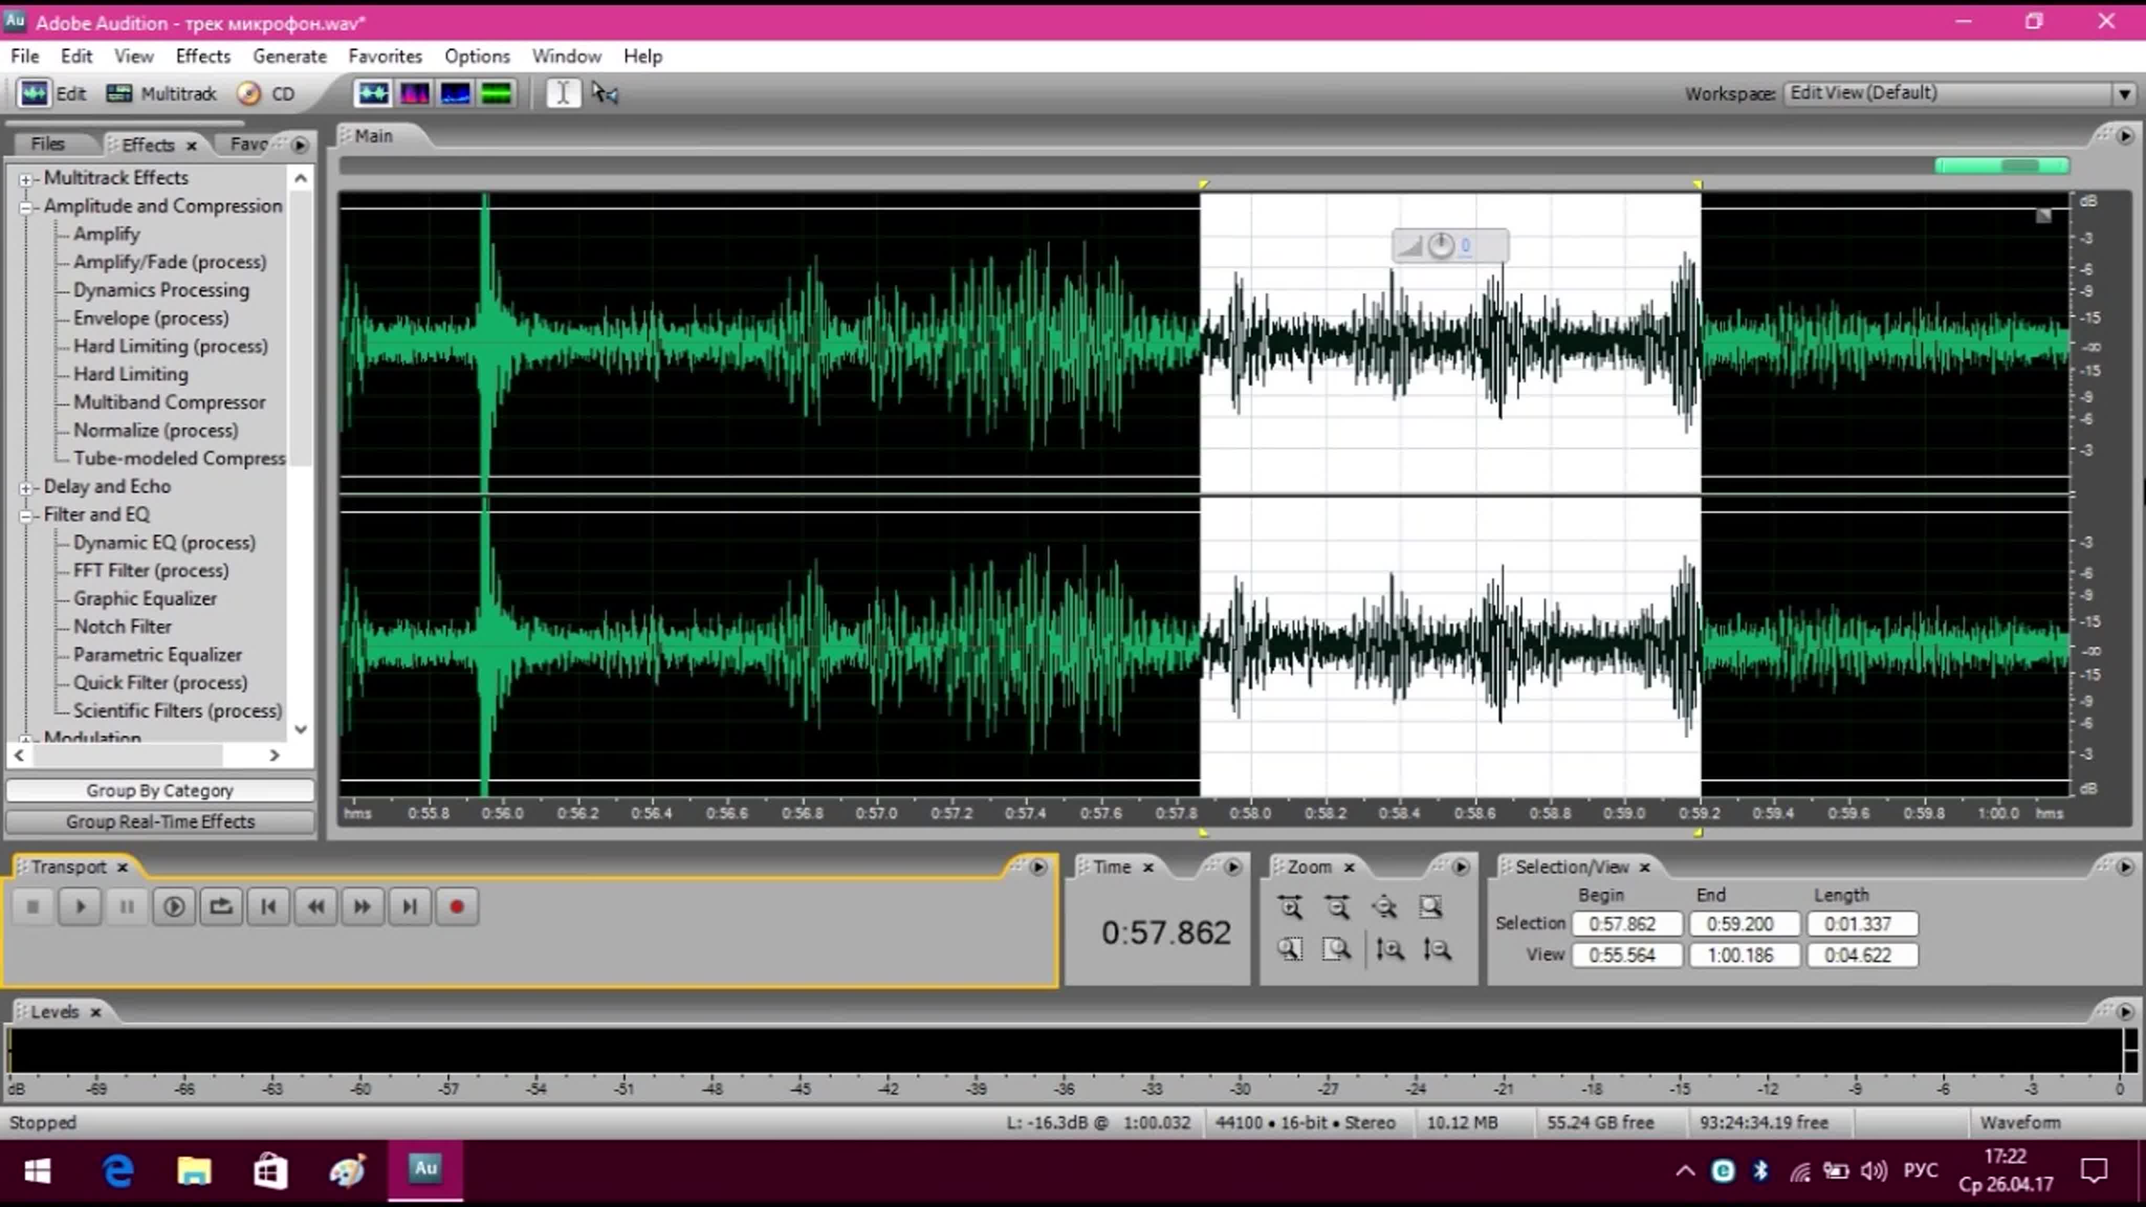This screenshot has width=2146, height=1207.
Task: Switch to Spectral Frequency Display icon
Action: pos(414,93)
